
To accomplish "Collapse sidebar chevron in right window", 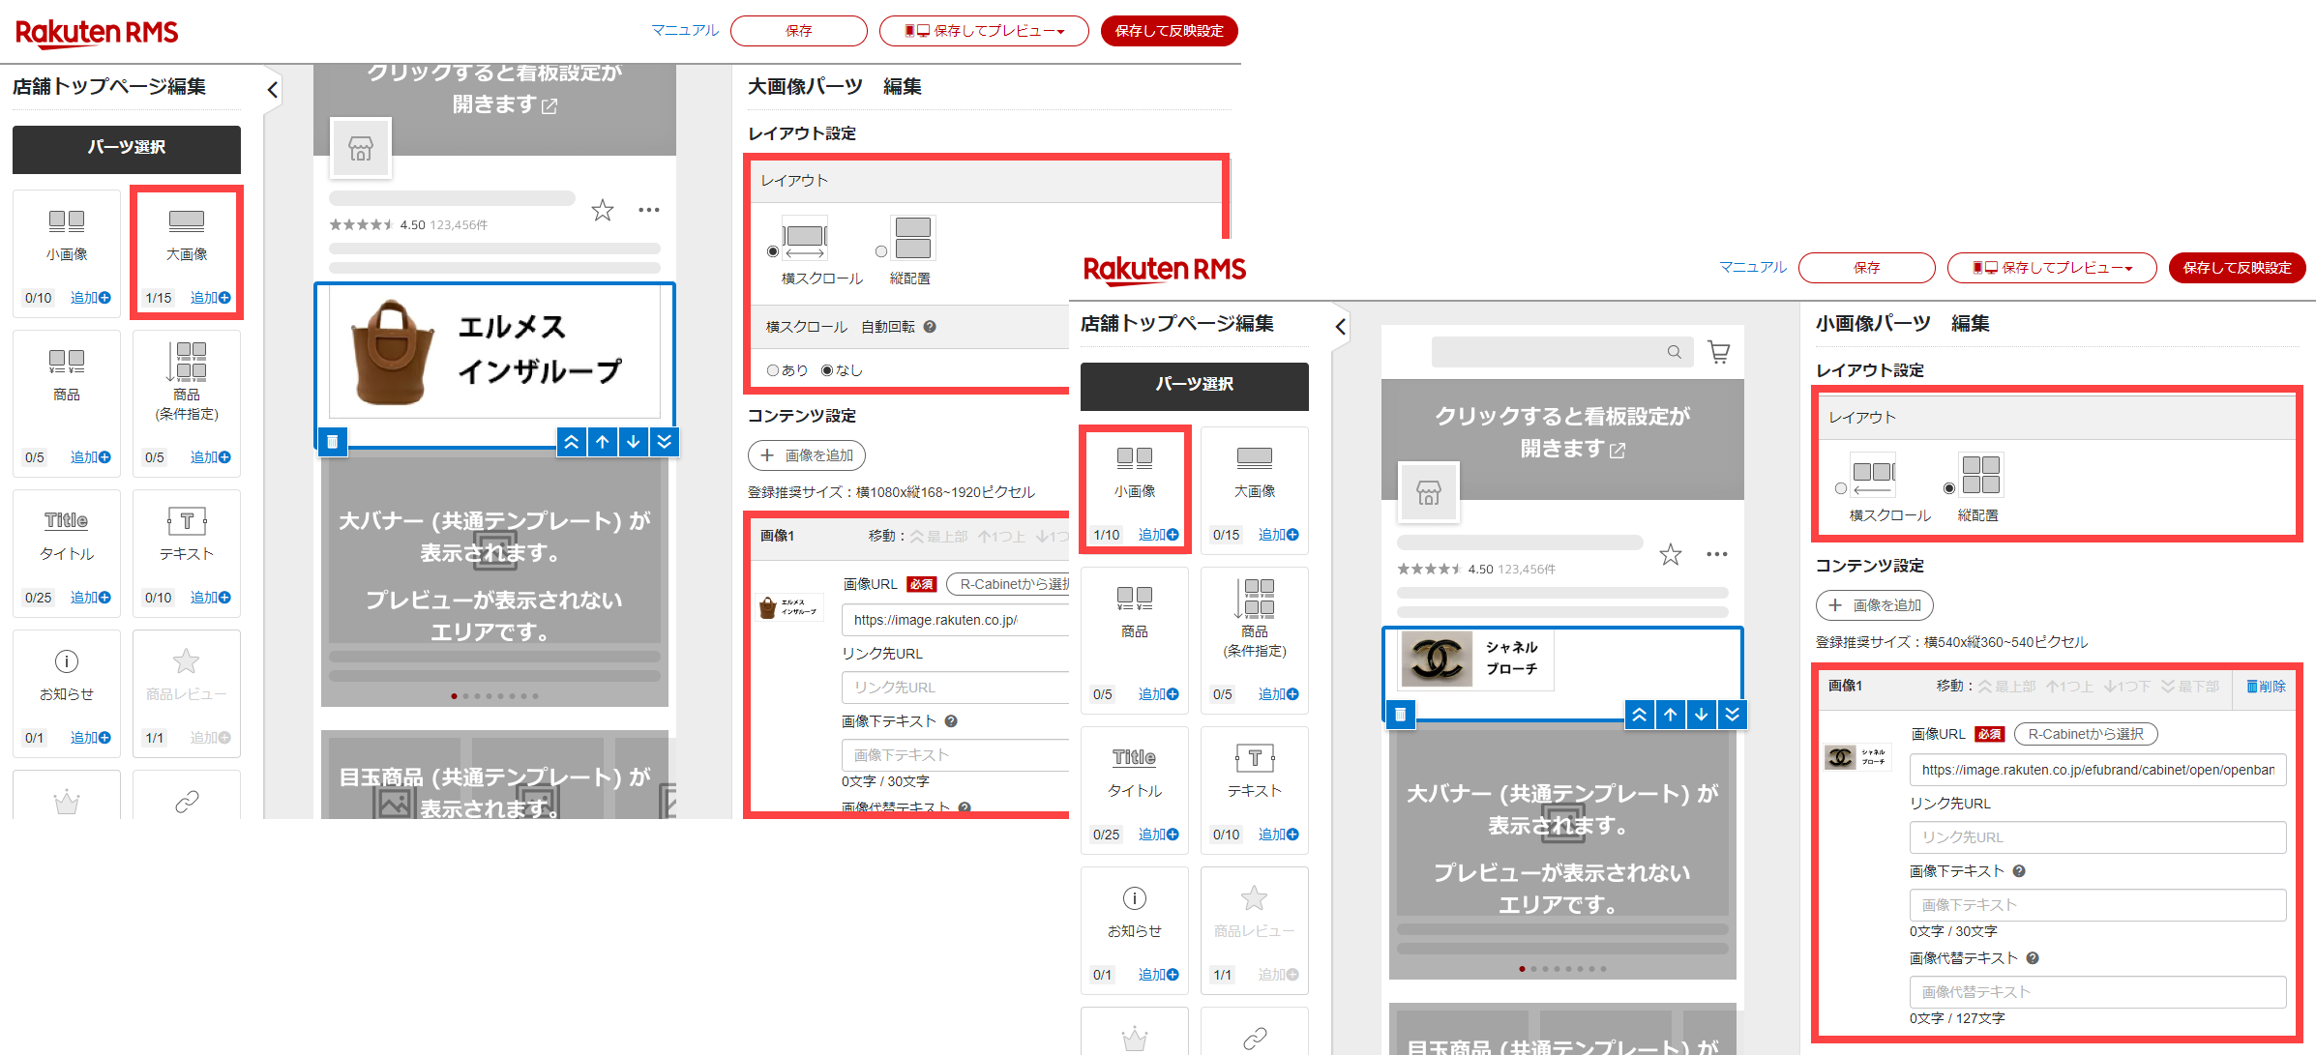I will [1341, 327].
